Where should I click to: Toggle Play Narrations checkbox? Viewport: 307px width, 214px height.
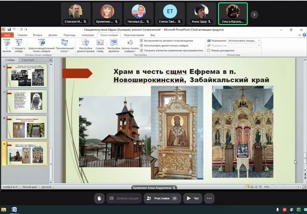(x=142, y=40)
